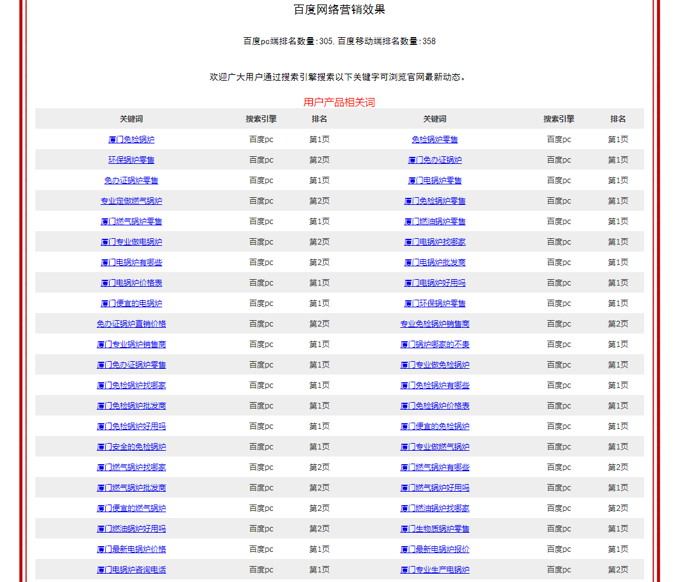This screenshot has width=673, height=582.
Task: Open the 厦门专业锅炉销售商 link
Action: (131, 344)
